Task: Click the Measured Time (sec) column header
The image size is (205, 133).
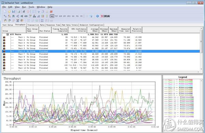Action: (x=124, y=30)
